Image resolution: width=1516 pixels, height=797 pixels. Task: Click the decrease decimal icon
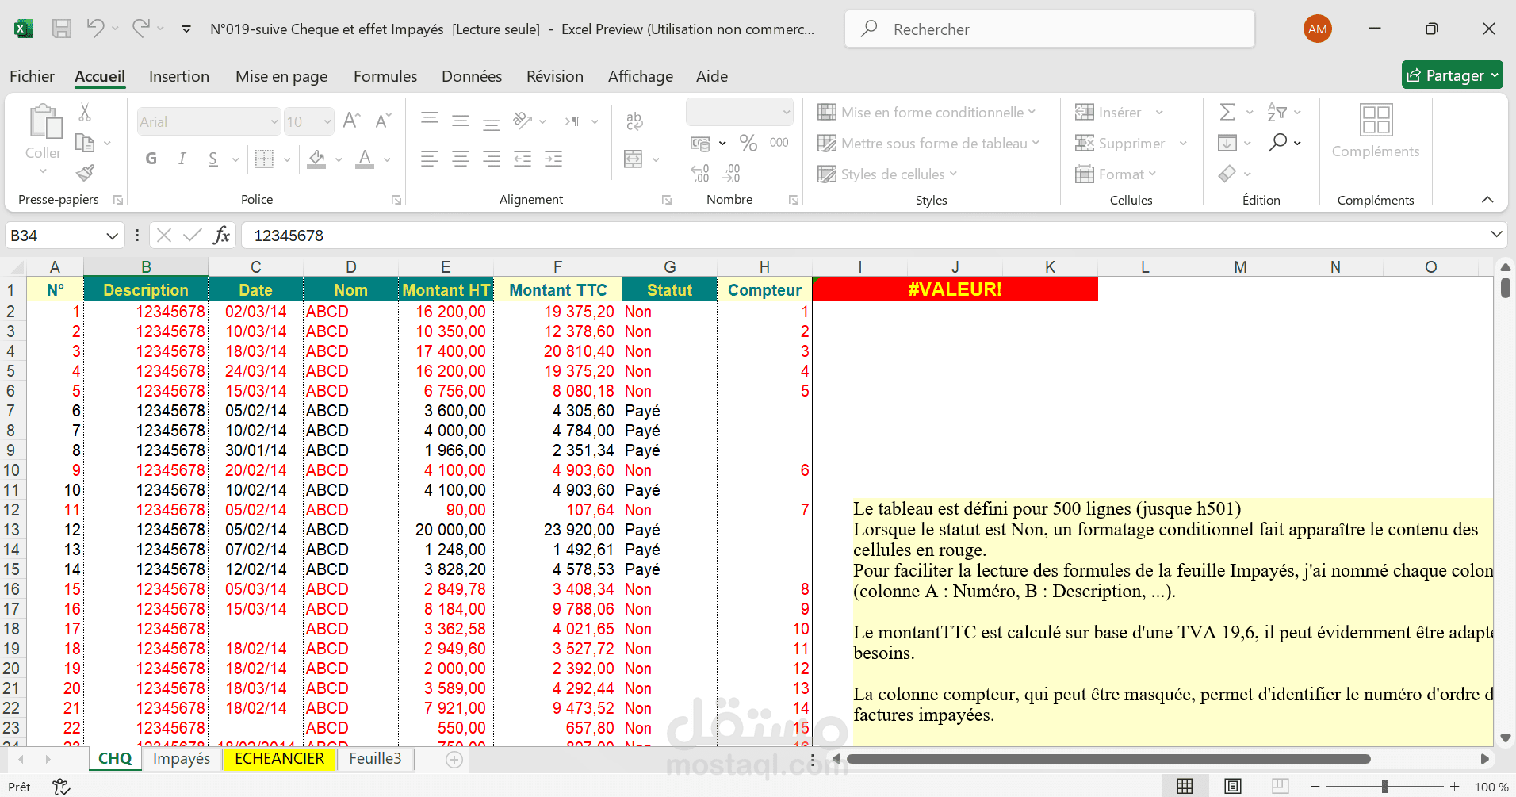click(x=732, y=173)
